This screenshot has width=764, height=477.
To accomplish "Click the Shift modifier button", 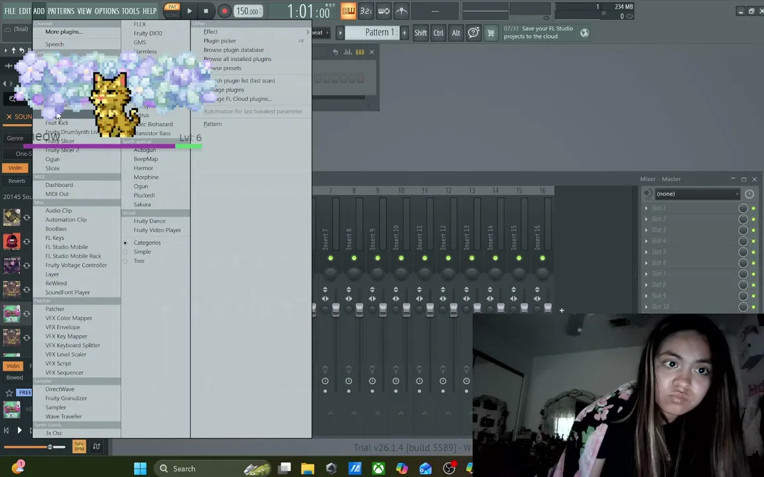I will tap(420, 33).
